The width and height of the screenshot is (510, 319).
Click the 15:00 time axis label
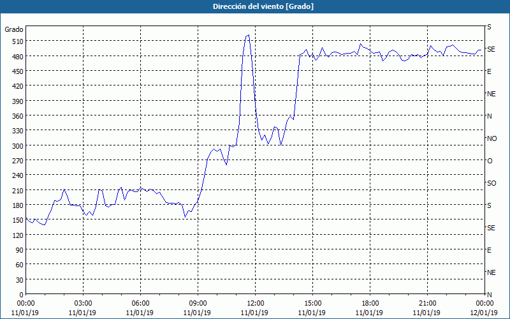(x=312, y=304)
